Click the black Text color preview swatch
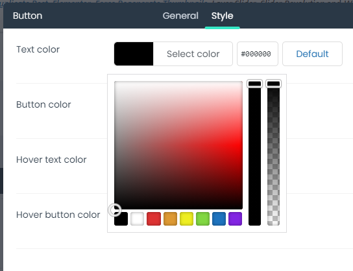The width and height of the screenshot is (353, 271). pyautogui.click(x=134, y=54)
